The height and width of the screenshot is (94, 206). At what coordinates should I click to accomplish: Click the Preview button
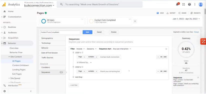[114, 32]
